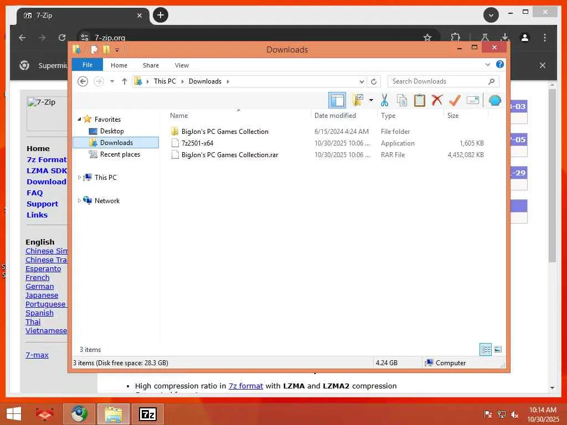Screen dimensions: 567x425
Task: Open Chrome tab search dropdown
Action: (491, 15)
